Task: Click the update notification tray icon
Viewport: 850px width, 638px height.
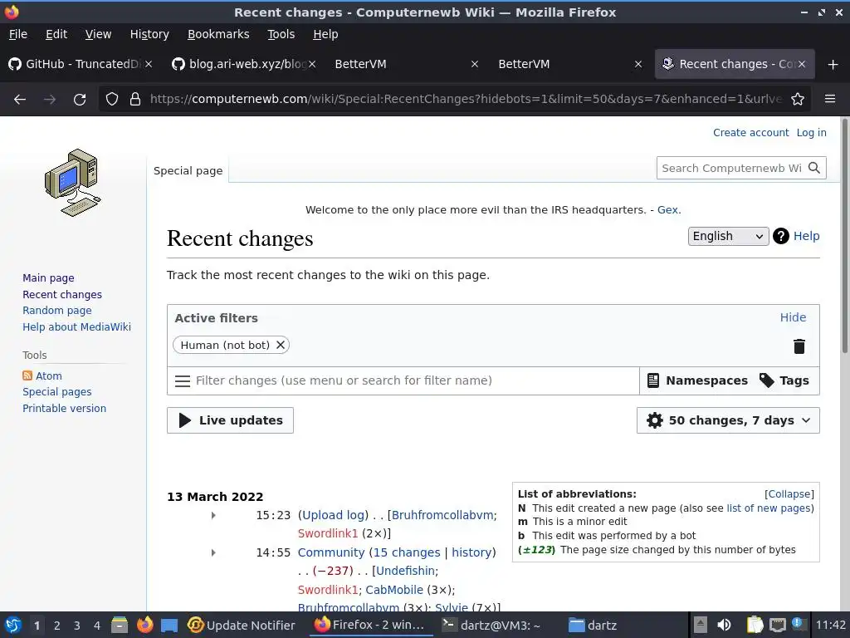Action: coord(799,625)
